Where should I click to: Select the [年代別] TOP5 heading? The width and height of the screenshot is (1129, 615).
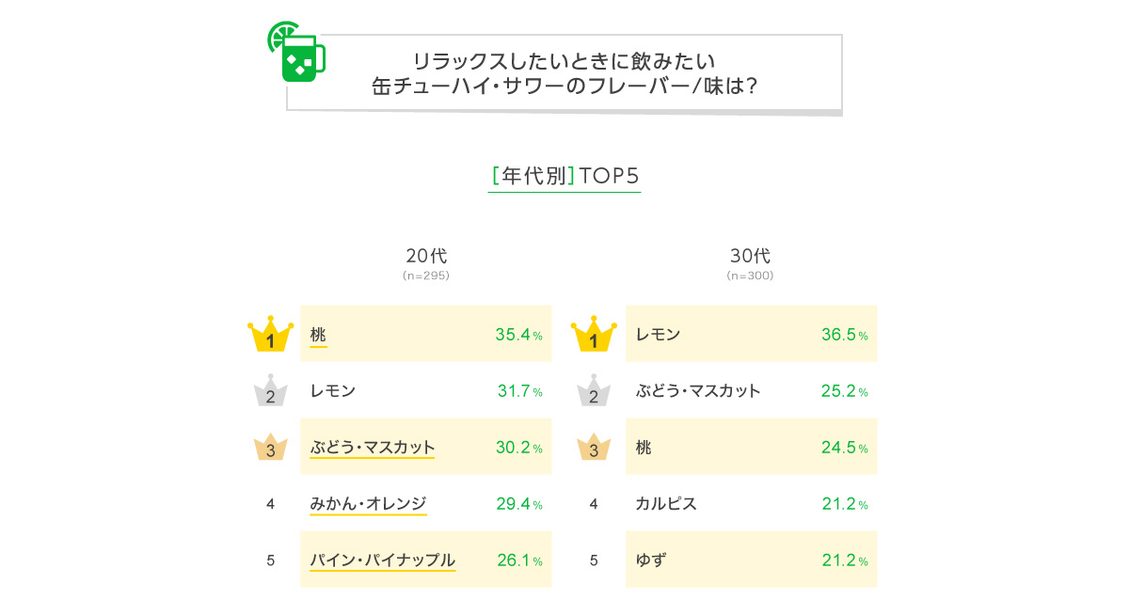tap(564, 177)
